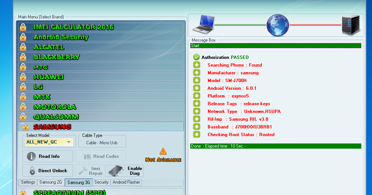This screenshot has width=372, height=195.
Task: Click lock icon beside IMEI CALCULATOR 2016
Action: [x=23, y=27]
